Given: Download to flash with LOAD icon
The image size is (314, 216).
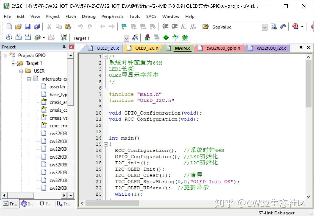Looking at the screenshot, I should [64, 37].
